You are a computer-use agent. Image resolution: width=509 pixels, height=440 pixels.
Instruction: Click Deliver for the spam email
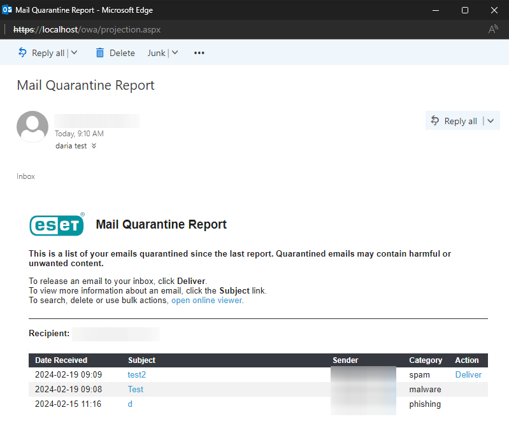click(468, 375)
